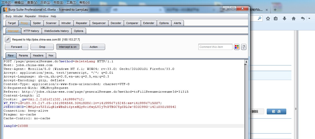Open the highlight color picker icon
This screenshot has width=315, height=139.
[x=237, y=47]
